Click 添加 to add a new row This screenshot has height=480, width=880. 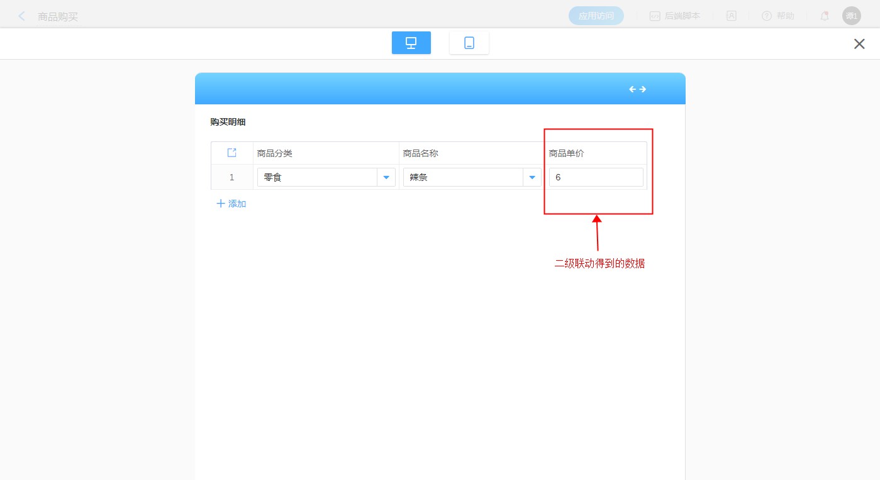coord(231,204)
